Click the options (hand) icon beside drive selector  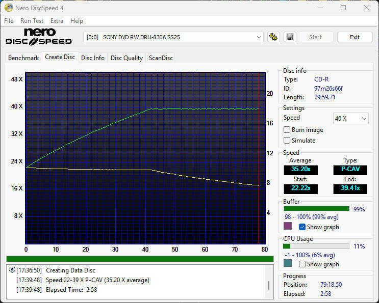coord(274,37)
